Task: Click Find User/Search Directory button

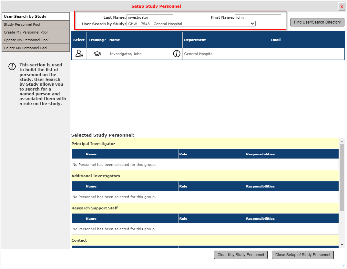Action: pos(317,22)
